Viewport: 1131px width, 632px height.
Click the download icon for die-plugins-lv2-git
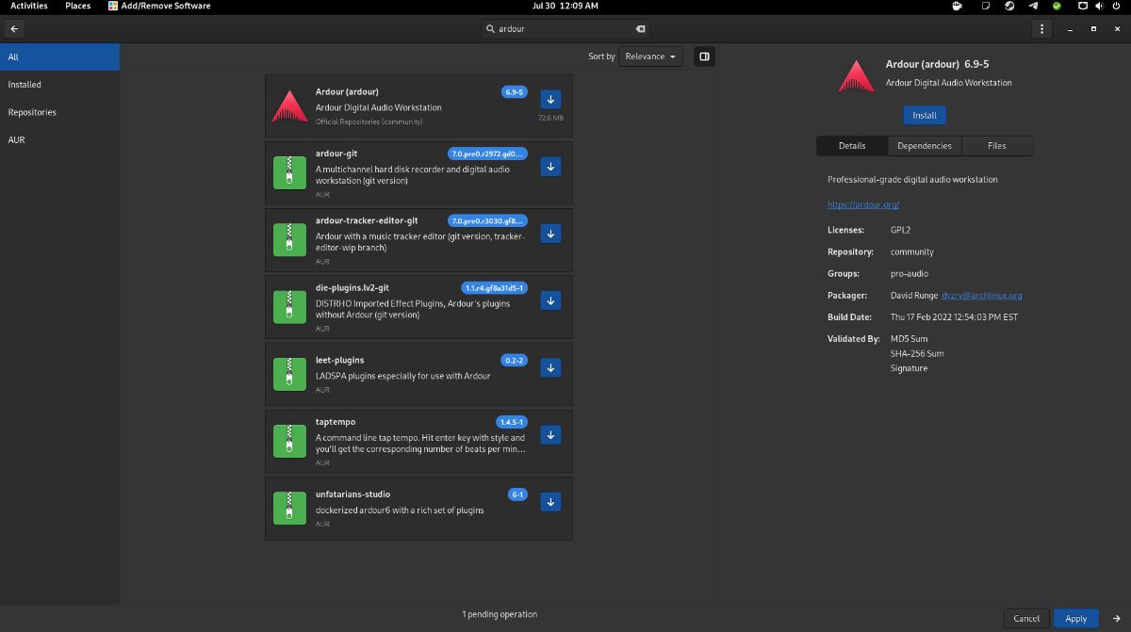(550, 300)
